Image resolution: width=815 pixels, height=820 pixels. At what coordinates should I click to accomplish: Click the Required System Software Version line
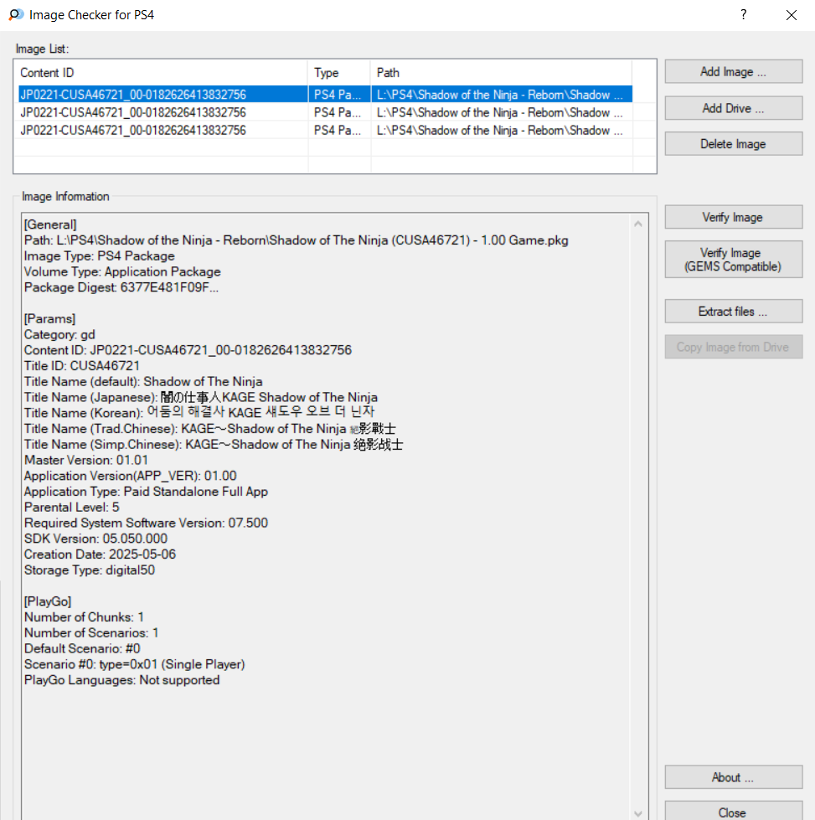146,523
